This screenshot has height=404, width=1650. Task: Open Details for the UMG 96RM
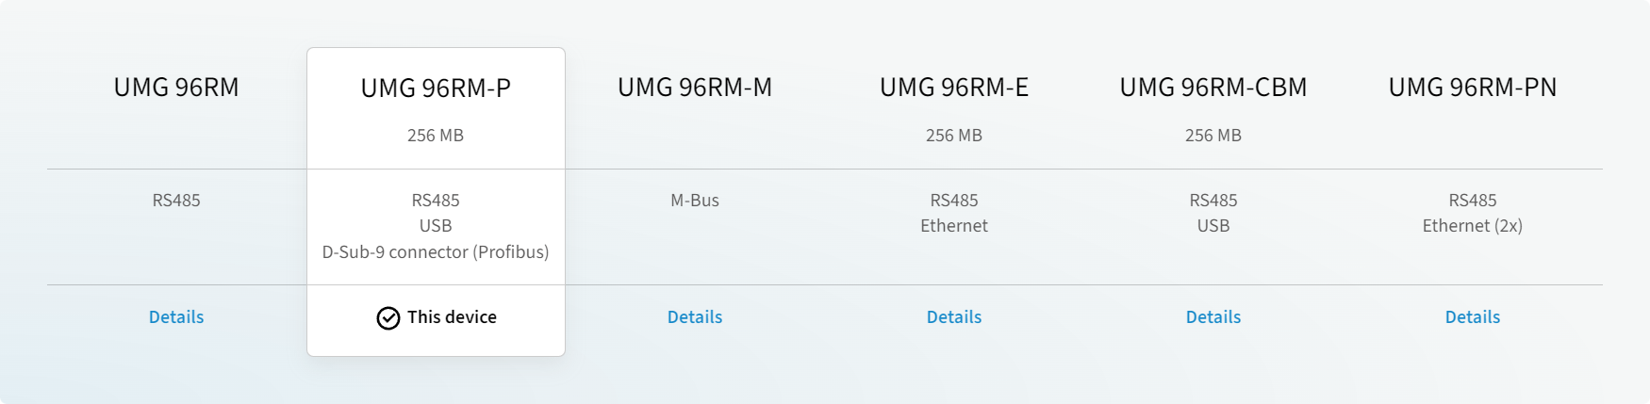pyautogui.click(x=176, y=317)
